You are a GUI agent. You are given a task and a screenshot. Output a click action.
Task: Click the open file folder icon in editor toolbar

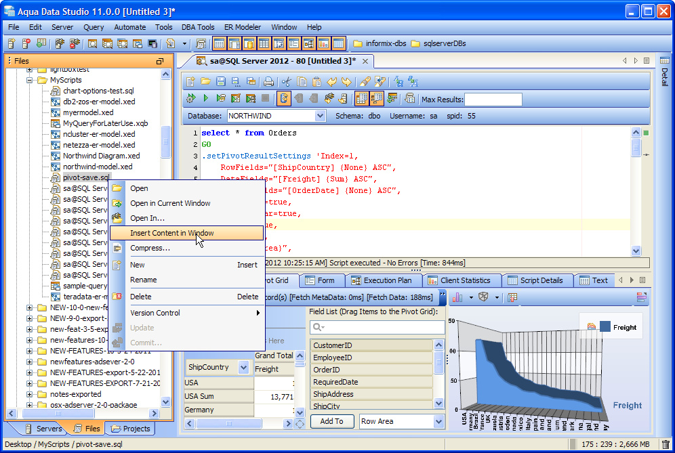(206, 81)
